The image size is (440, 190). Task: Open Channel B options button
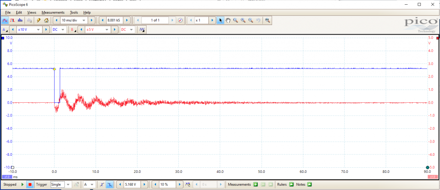click(73, 30)
